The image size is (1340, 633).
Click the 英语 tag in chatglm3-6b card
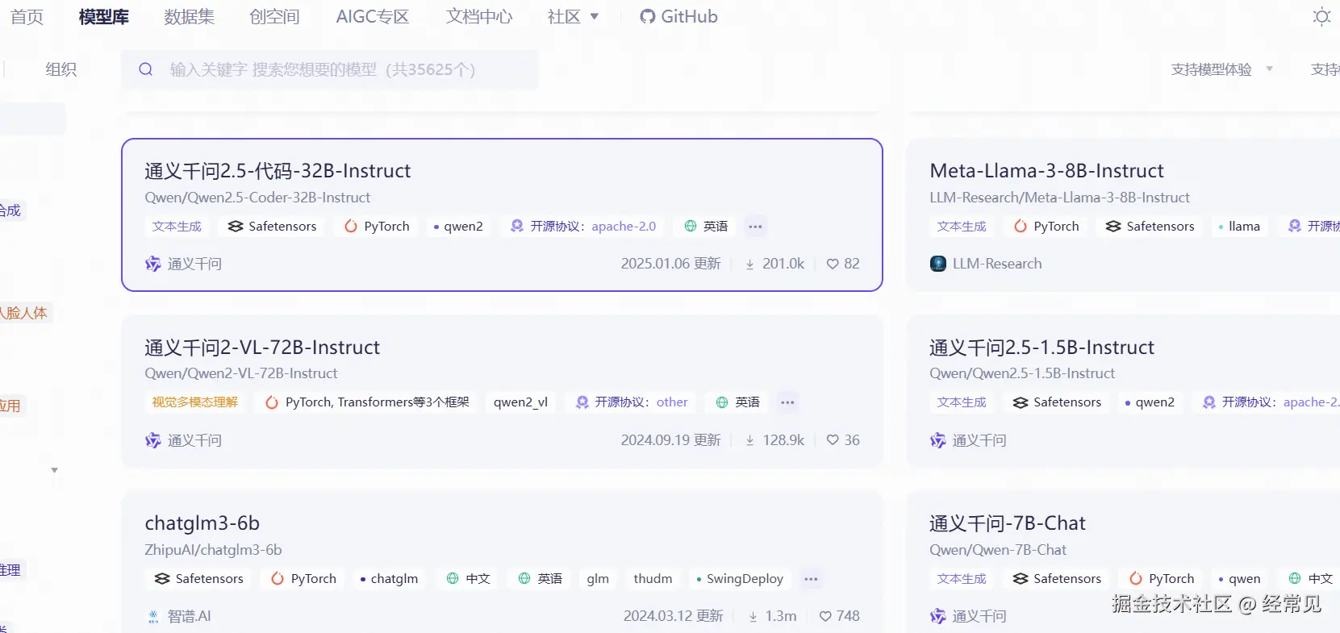(x=540, y=579)
